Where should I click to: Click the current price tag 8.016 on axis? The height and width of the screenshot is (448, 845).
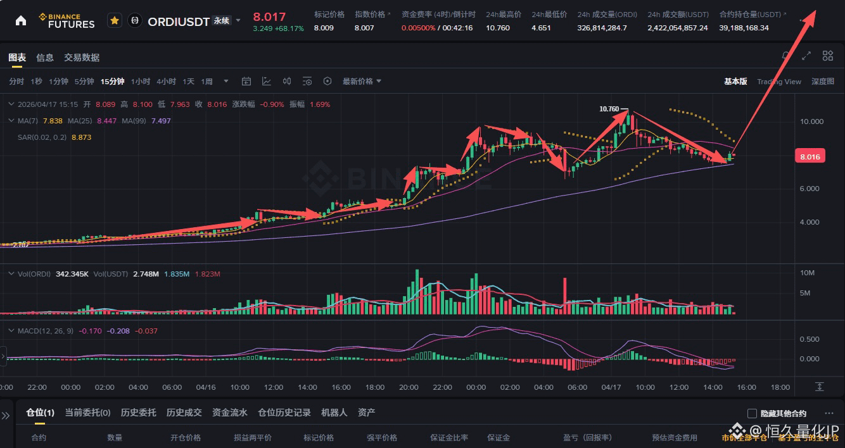point(810,157)
